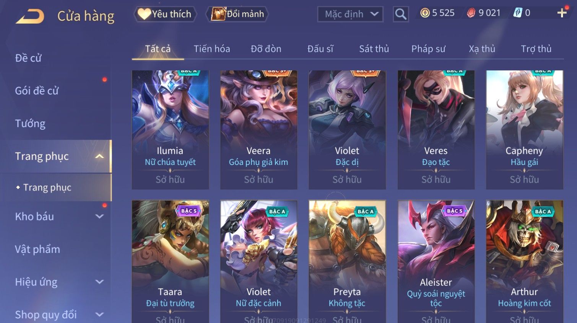Expand the Hiệu ứng sidebar section
577x323 pixels.
[x=99, y=282]
